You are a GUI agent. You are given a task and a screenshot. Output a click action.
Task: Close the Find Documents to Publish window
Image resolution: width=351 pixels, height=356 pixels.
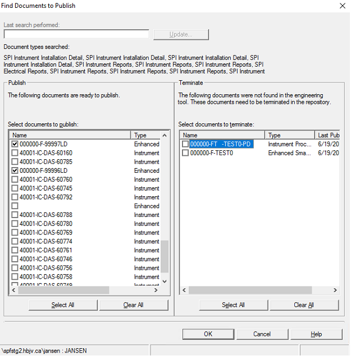(343, 6)
